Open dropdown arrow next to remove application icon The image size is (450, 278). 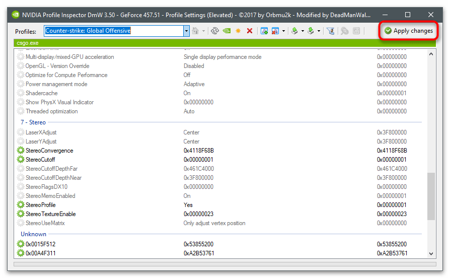[283, 31]
